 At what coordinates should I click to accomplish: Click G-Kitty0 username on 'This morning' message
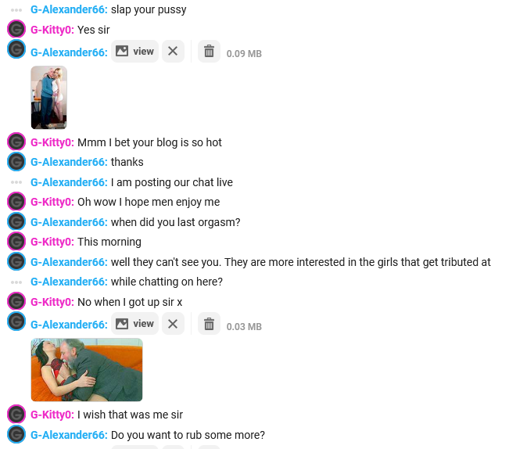tap(52, 242)
